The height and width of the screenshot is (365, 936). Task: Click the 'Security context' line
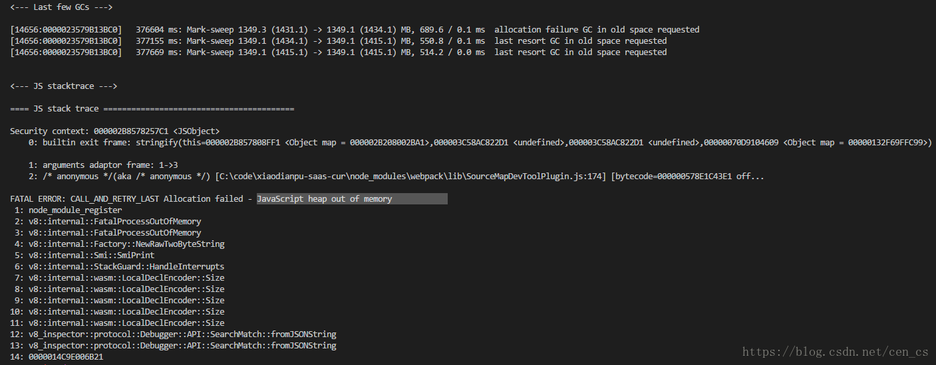coord(114,131)
